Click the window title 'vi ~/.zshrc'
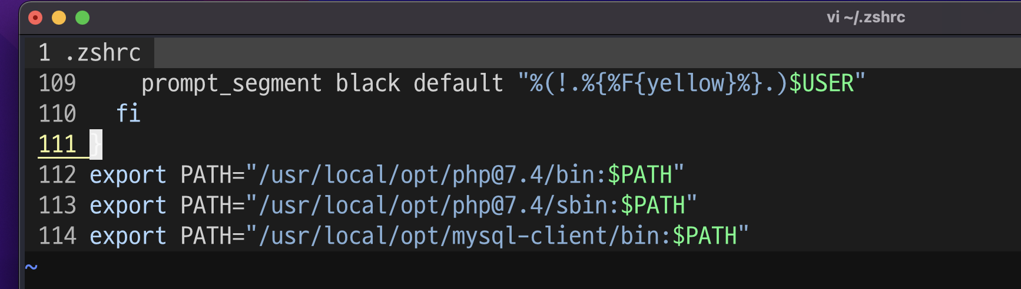The image size is (1021, 289). [866, 17]
